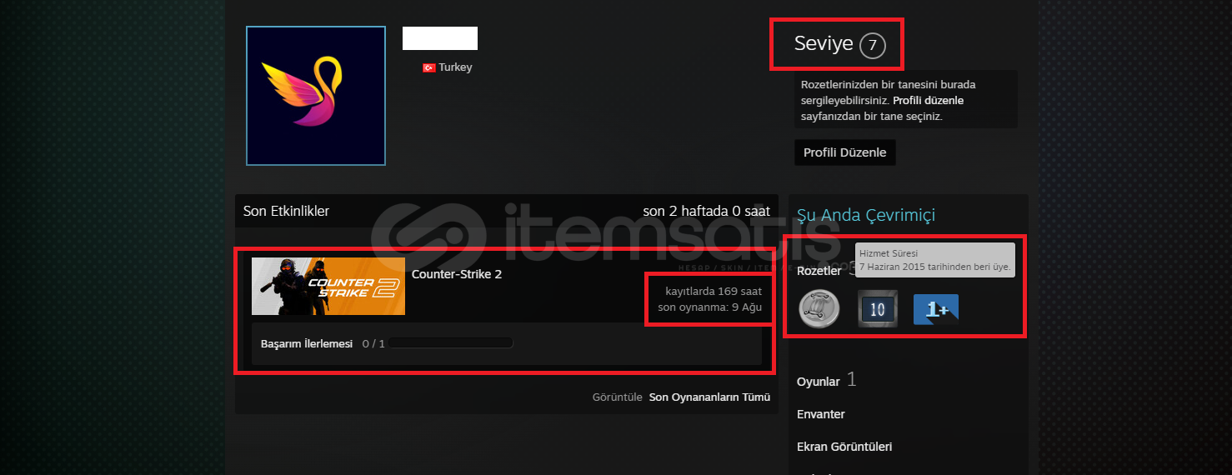Click the games count number beside Oyunlar
1232x475 pixels.
tap(852, 380)
